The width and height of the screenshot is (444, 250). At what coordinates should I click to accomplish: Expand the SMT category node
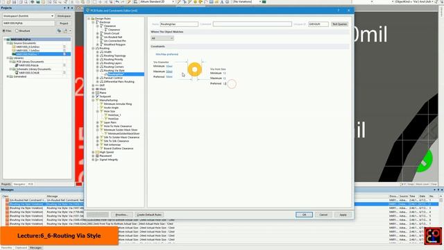[93, 85]
